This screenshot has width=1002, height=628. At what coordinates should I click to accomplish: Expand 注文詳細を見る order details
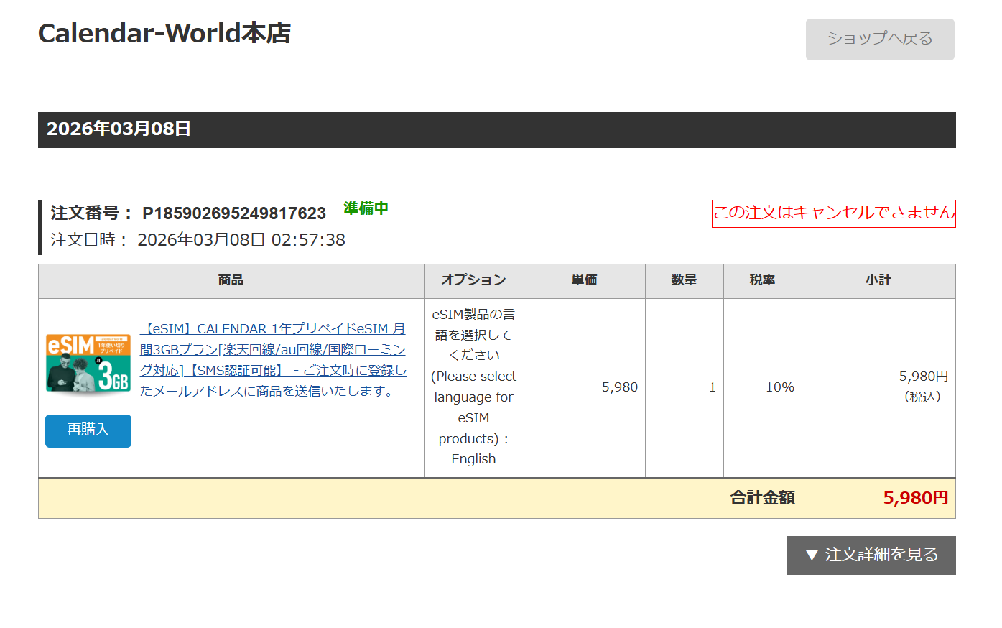click(x=871, y=555)
